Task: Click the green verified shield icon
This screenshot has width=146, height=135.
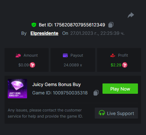Action: [34, 25]
